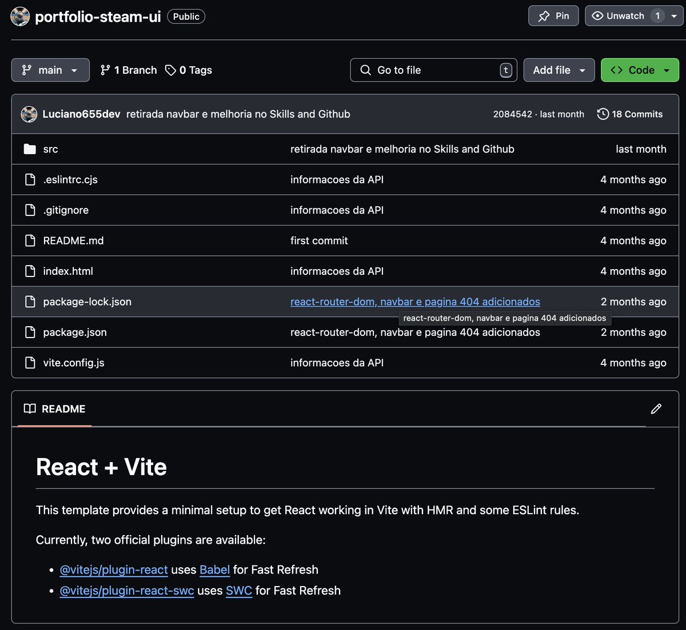Click the history clock icon beside 18 Commits
The image size is (686, 630).
tap(603, 114)
